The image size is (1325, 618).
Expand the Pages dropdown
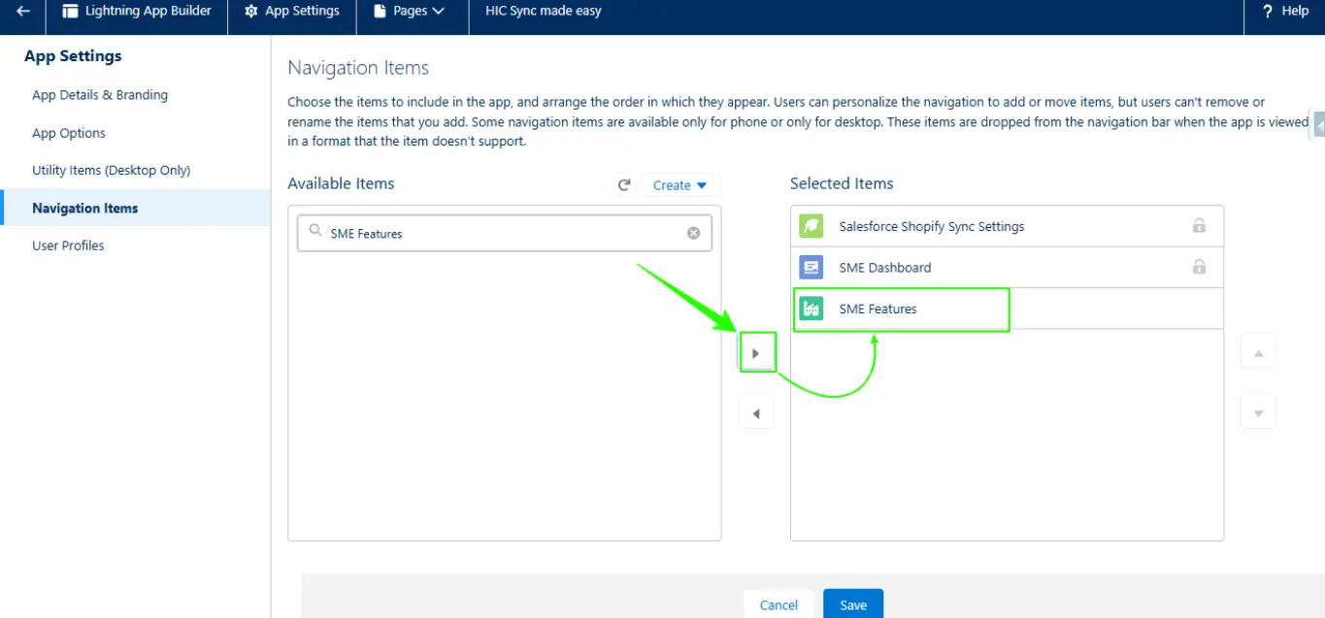tap(410, 11)
